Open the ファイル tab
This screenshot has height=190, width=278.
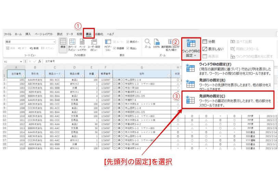point(8,34)
